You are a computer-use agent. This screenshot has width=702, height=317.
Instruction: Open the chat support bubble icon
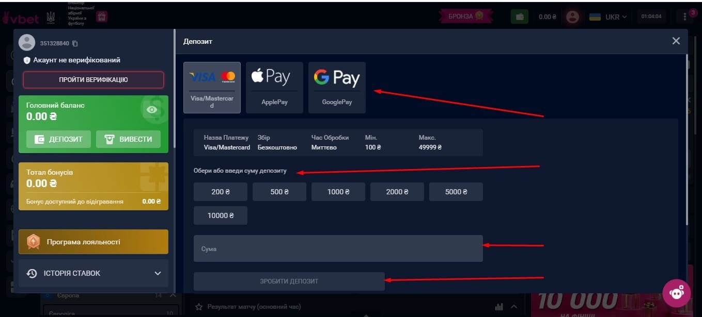(677, 292)
